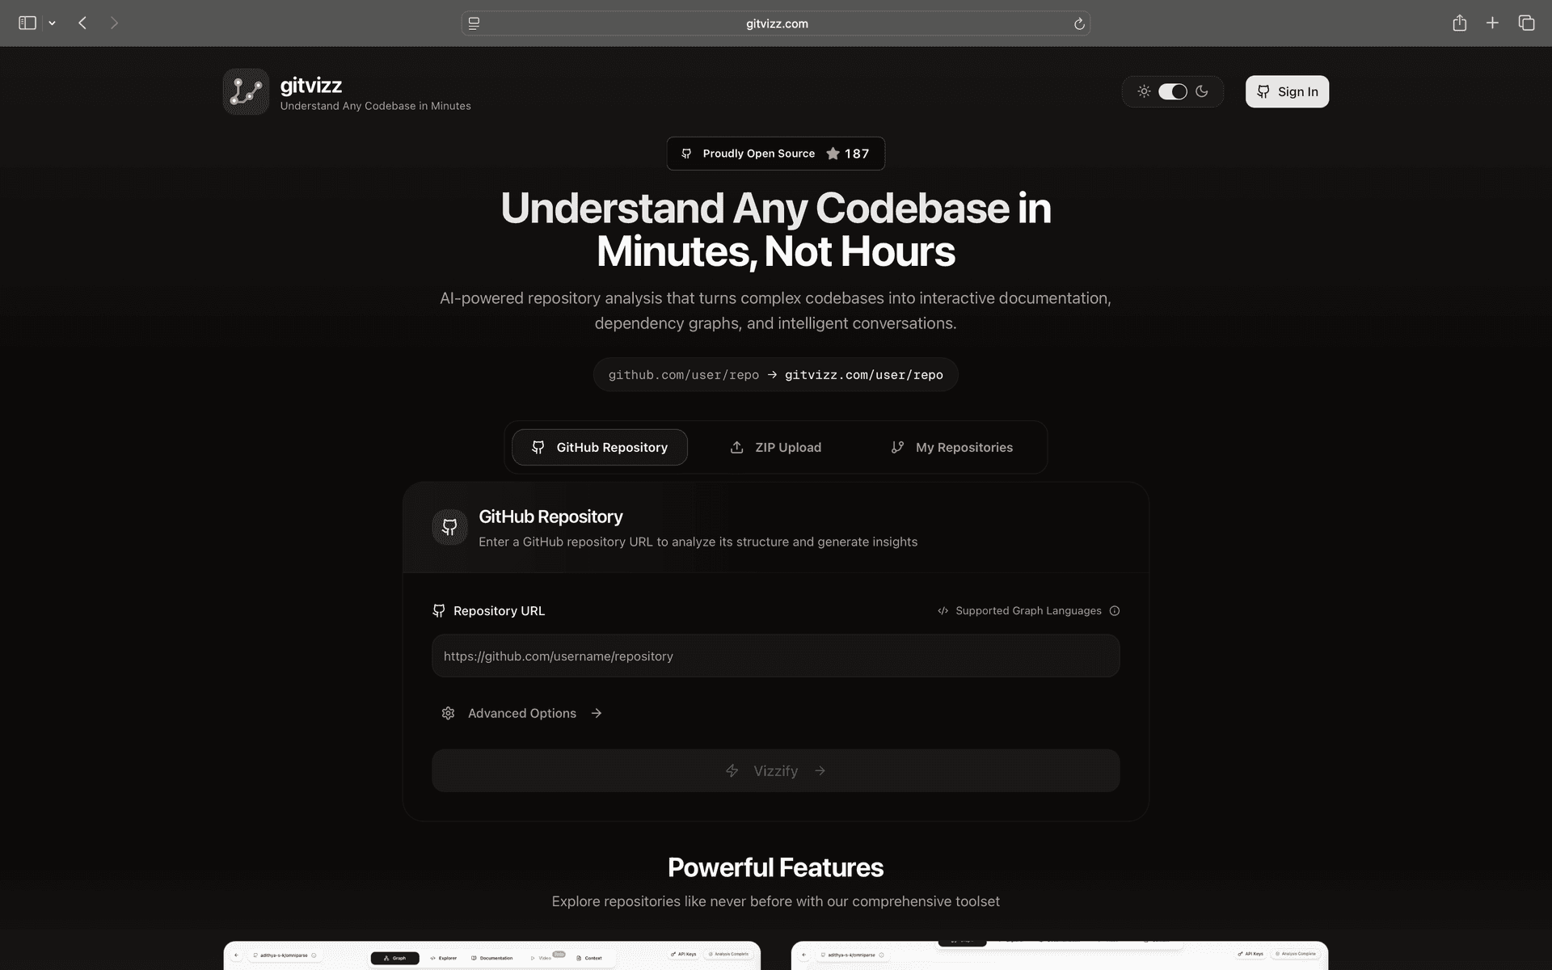Select the GitHub Repository tab
This screenshot has height=970, width=1552.
tap(600, 447)
